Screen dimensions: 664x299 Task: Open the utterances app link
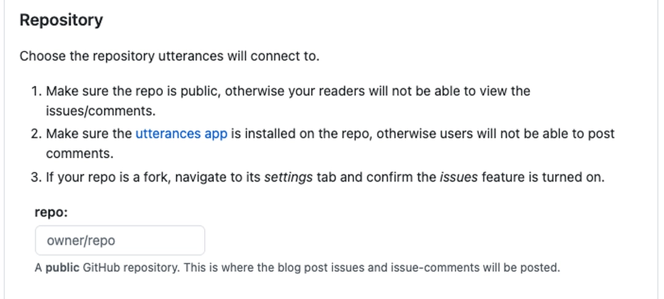click(181, 134)
